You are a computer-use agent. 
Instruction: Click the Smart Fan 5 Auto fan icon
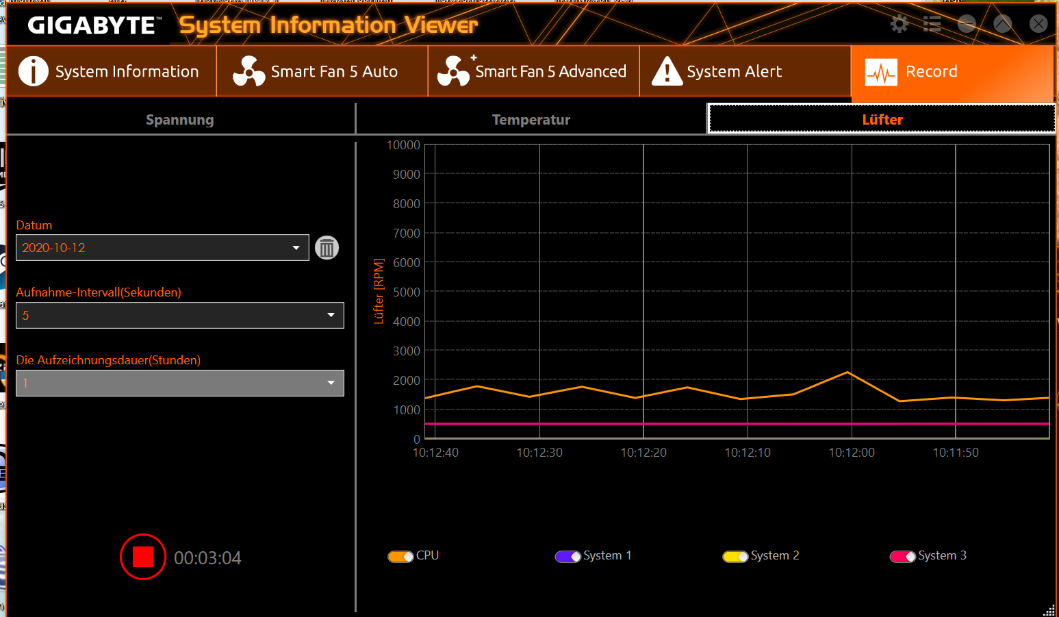point(248,71)
